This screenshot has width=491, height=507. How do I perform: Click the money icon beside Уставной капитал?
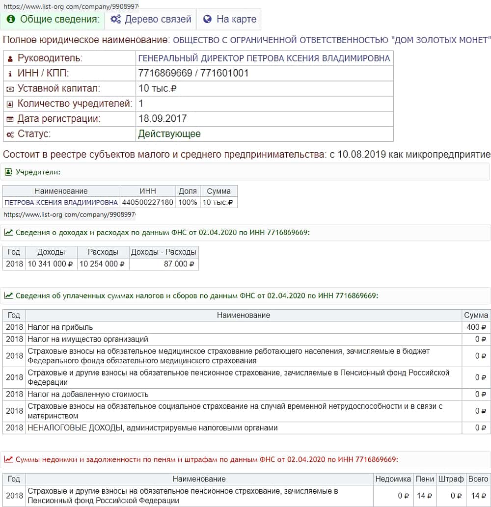click(x=10, y=89)
